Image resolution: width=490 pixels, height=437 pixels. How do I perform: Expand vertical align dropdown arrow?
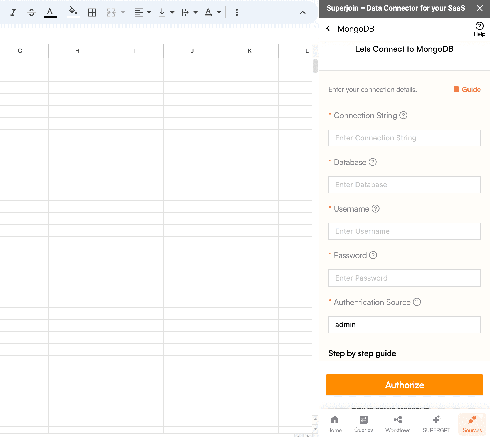click(172, 12)
